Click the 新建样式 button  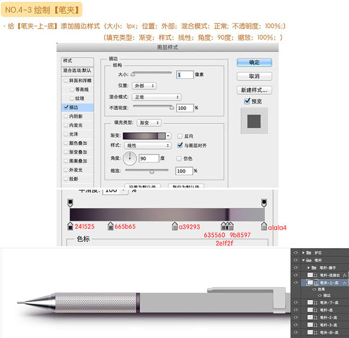254,90
